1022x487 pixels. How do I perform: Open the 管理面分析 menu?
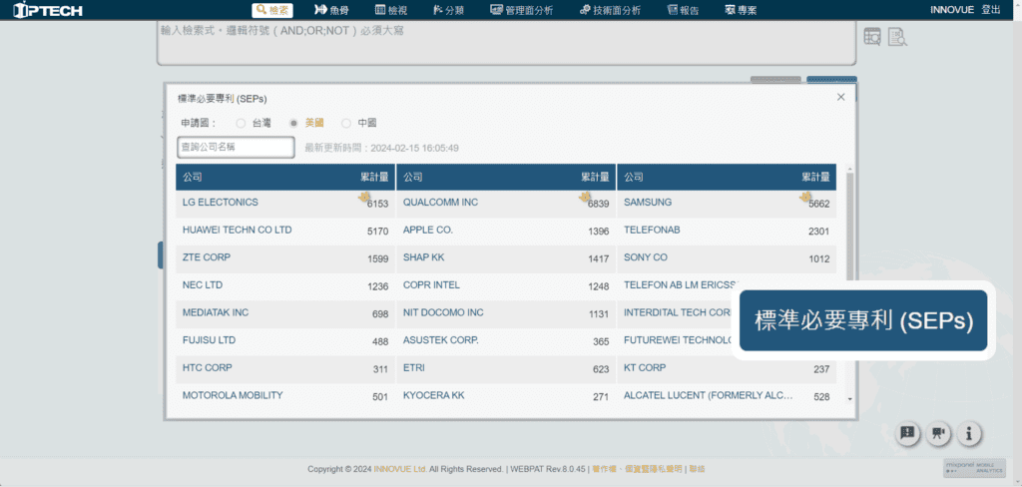(x=522, y=10)
